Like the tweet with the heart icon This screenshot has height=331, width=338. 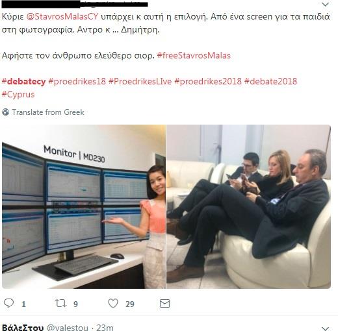point(113,303)
